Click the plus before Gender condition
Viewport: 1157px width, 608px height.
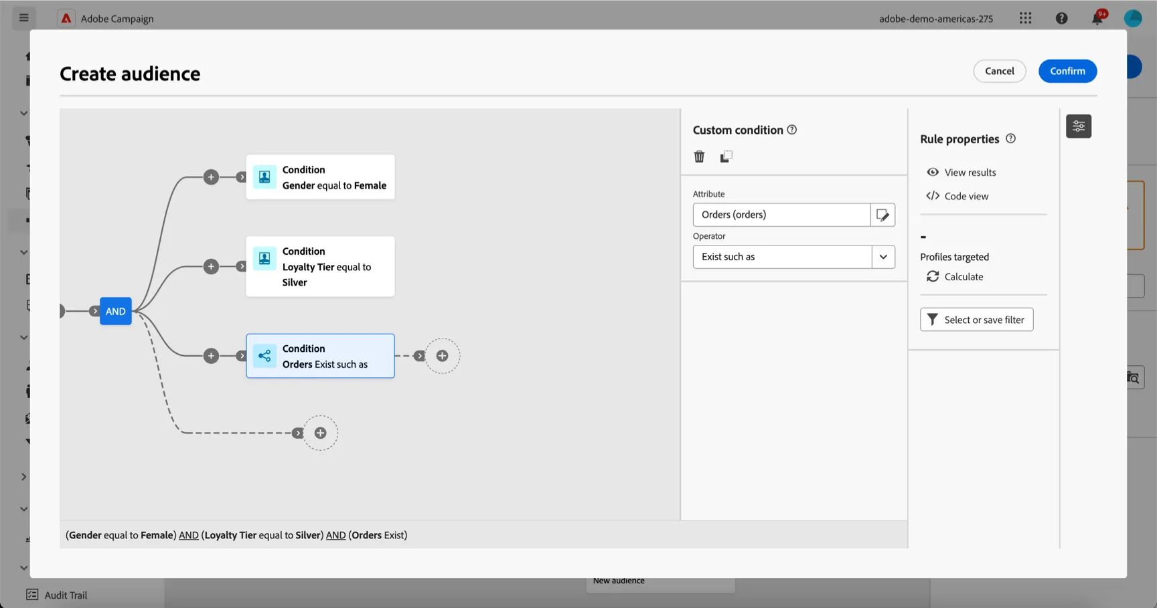coord(211,177)
